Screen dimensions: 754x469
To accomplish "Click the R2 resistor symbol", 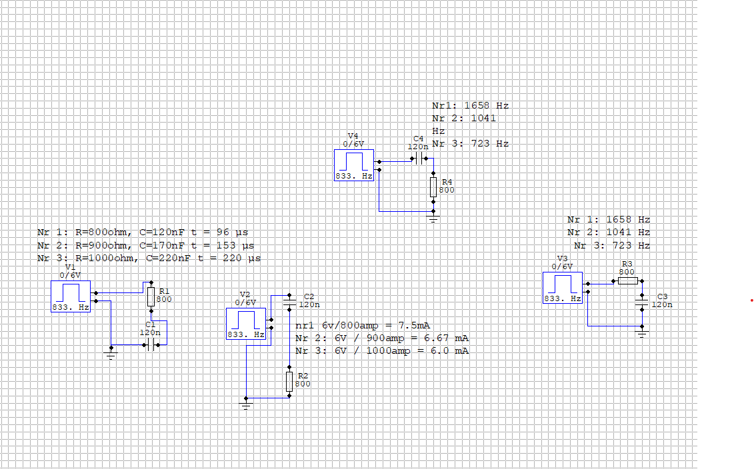I will [x=289, y=382].
